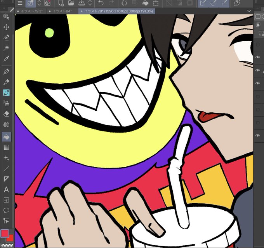The width and height of the screenshot is (264, 248).
Task: Select the Gradient tool
Action: (x=6, y=147)
